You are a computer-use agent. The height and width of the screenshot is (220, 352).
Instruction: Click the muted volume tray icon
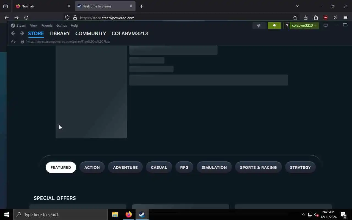point(316,215)
